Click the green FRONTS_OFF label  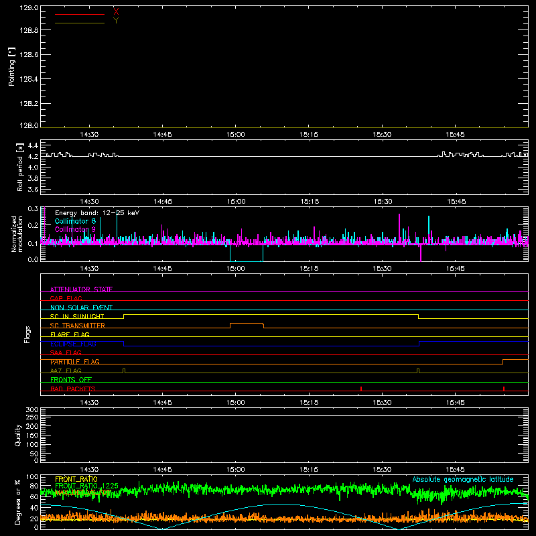(x=71, y=379)
